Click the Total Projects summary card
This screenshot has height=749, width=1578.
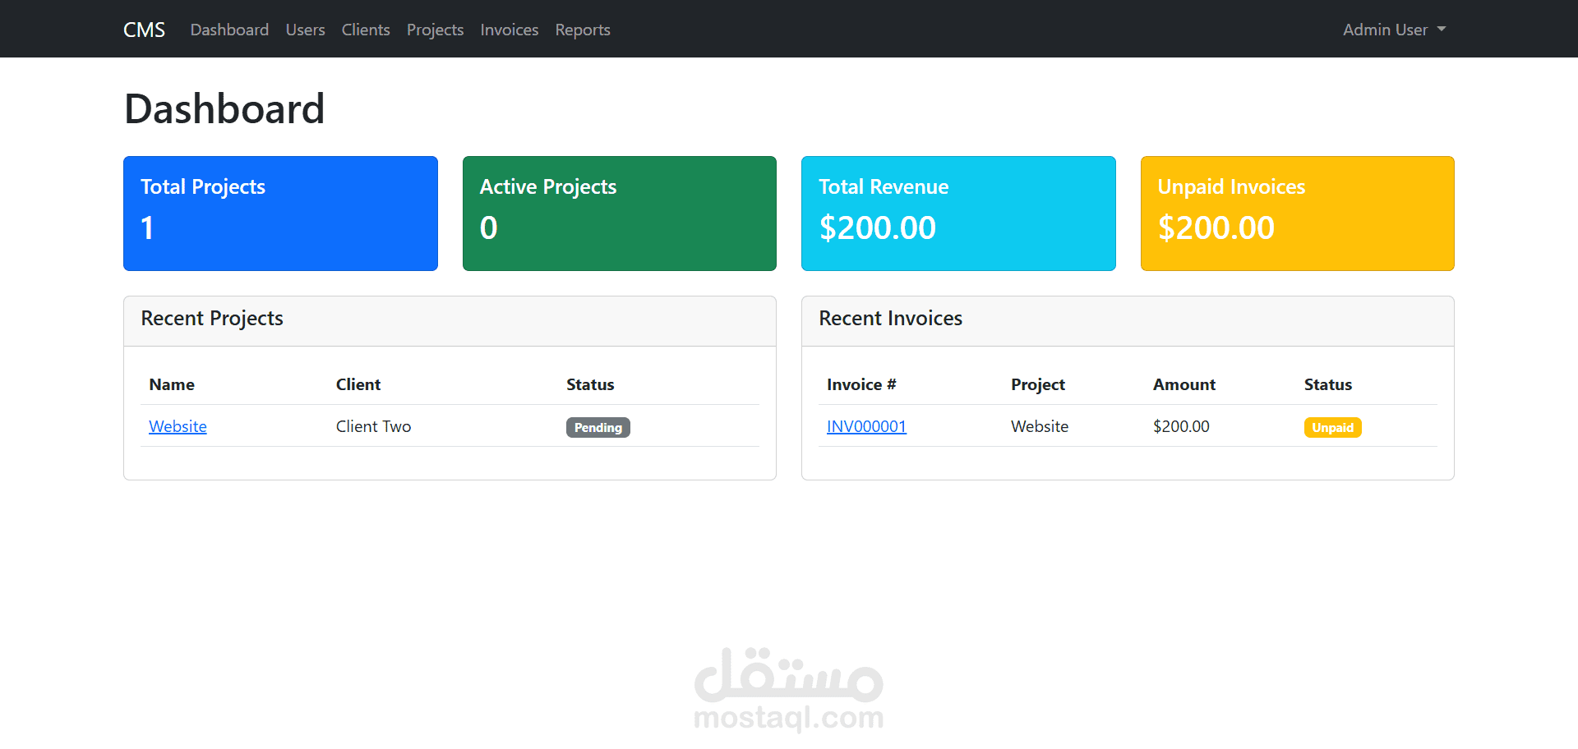click(280, 213)
